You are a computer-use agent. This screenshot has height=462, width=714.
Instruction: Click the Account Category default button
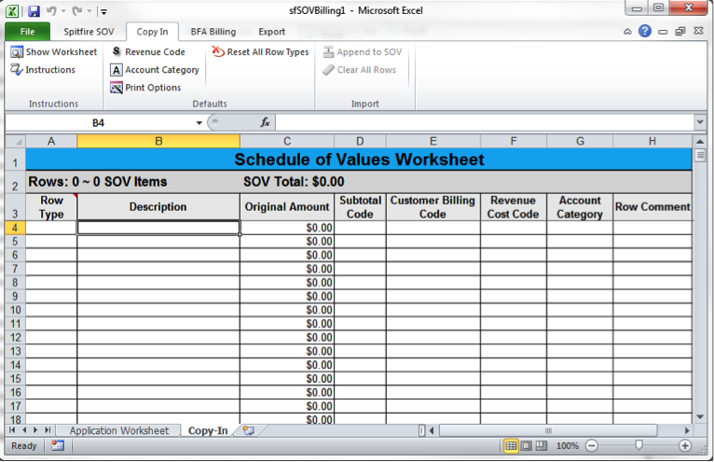coord(155,70)
